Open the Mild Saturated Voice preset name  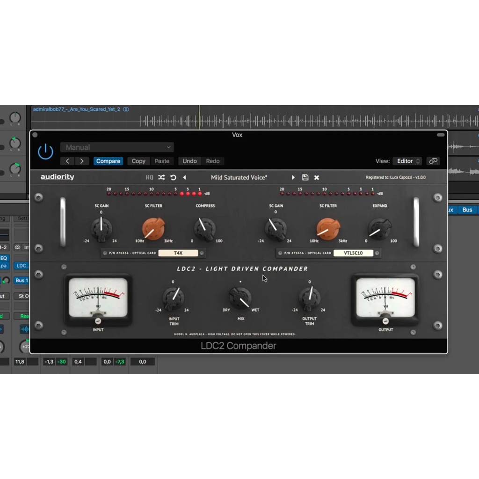(239, 177)
